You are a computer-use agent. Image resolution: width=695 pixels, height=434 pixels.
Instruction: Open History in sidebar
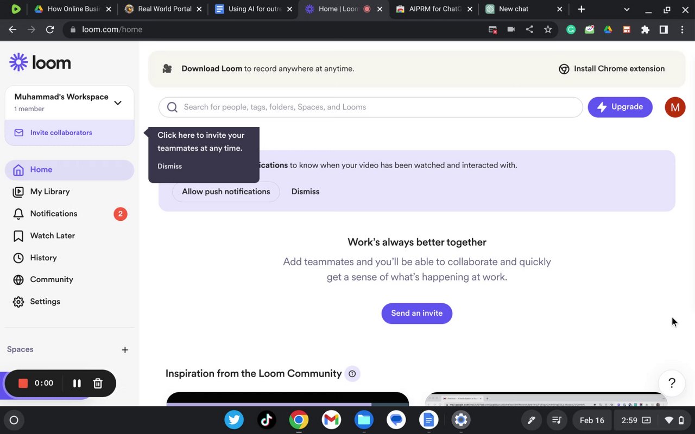(x=69, y=258)
